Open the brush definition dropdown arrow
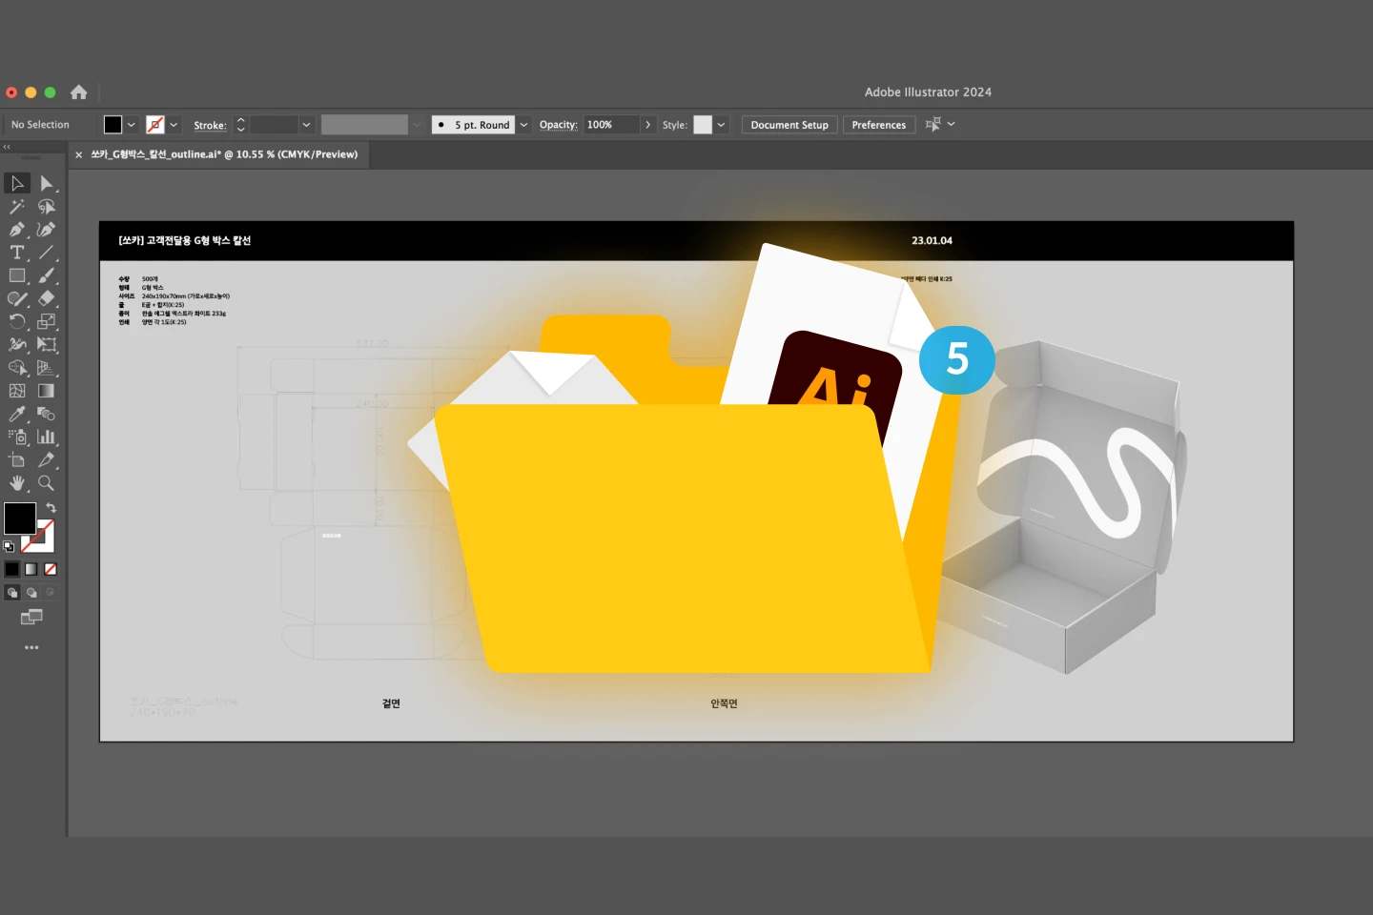The height and width of the screenshot is (915, 1373). (523, 125)
